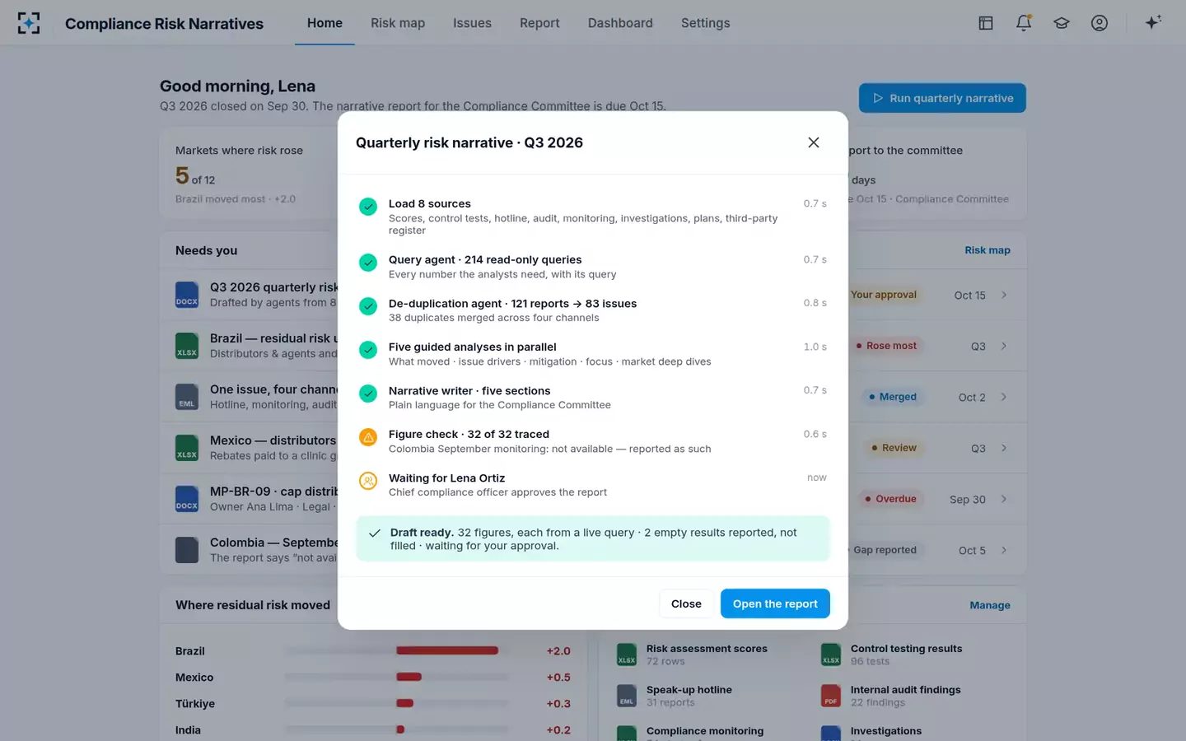Screen dimensions: 1186x741
Task: Open the Report tab
Action: click(539, 23)
